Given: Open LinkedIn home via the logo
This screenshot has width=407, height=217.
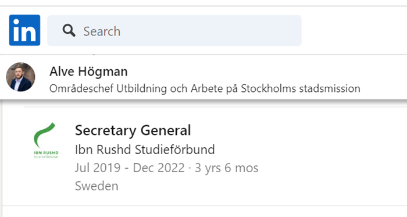Looking at the screenshot, I should (24, 30).
